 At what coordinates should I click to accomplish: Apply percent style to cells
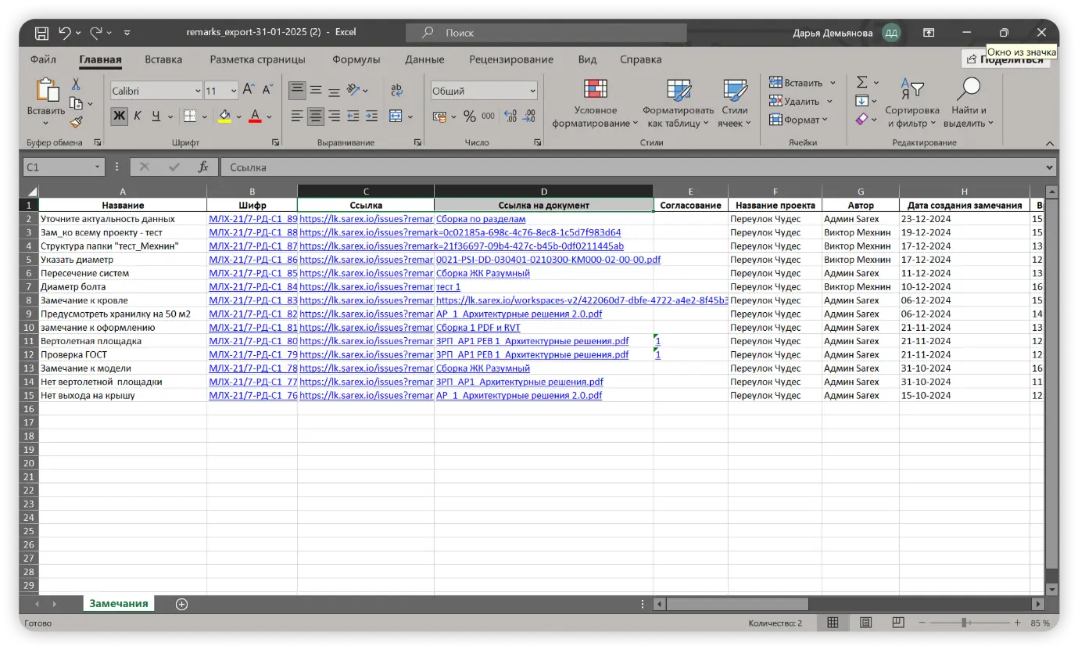(x=470, y=117)
